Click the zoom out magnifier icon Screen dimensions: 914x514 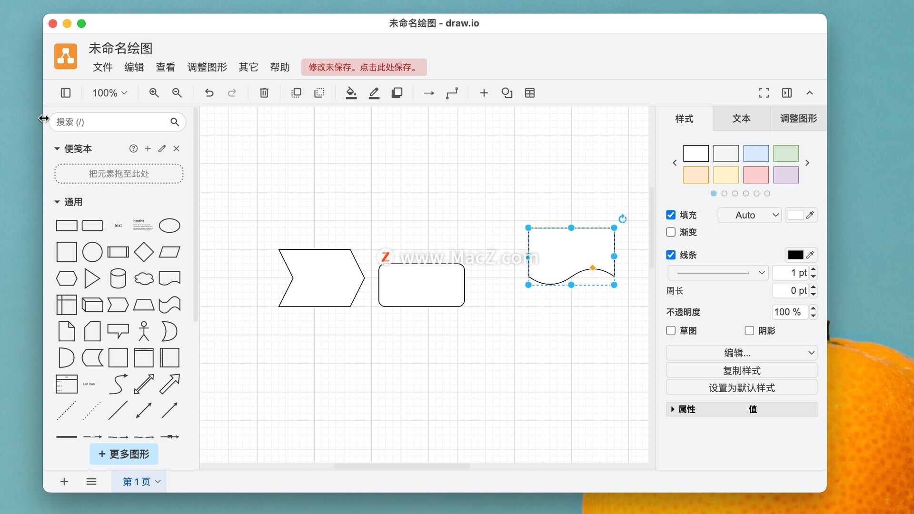coord(177,93)
